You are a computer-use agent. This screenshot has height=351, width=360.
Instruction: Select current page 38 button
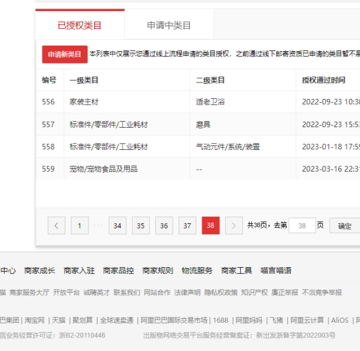coord(211,225)
